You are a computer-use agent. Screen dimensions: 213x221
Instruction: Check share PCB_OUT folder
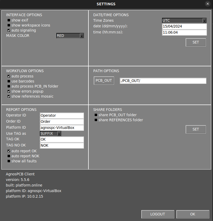point(96,115)
